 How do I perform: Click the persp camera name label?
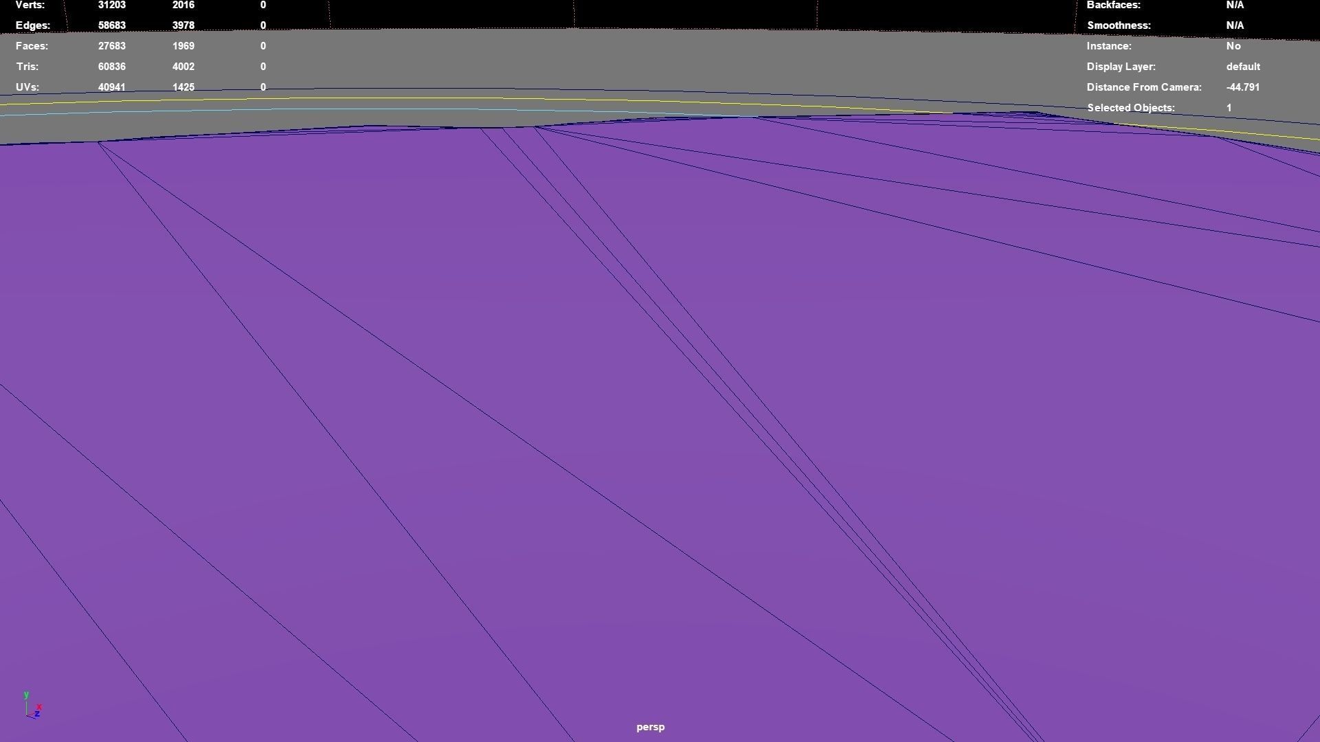click(650, 727)
